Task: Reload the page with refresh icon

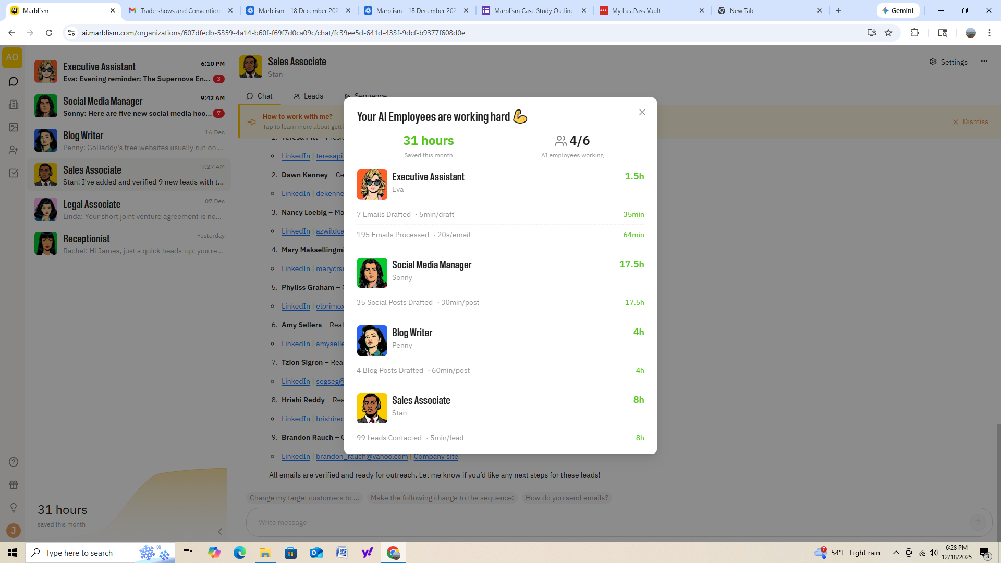Action: 49,33
